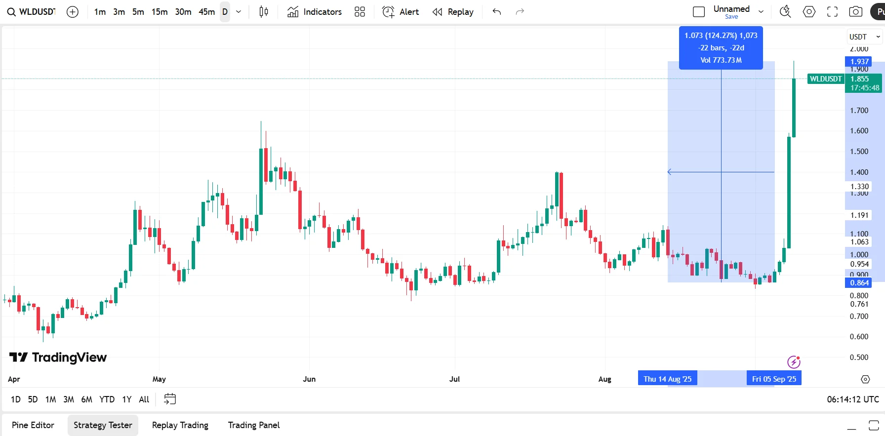Tick the checkbox beside the Unnamed layout

click(x=699, y=11)
